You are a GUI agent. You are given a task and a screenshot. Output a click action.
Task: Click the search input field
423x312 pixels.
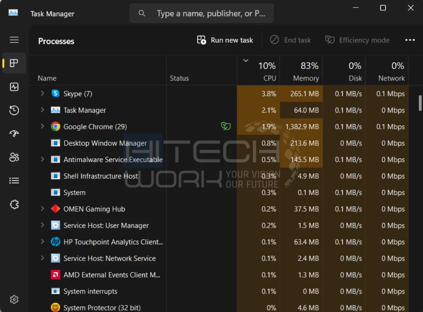pos(202,13)
